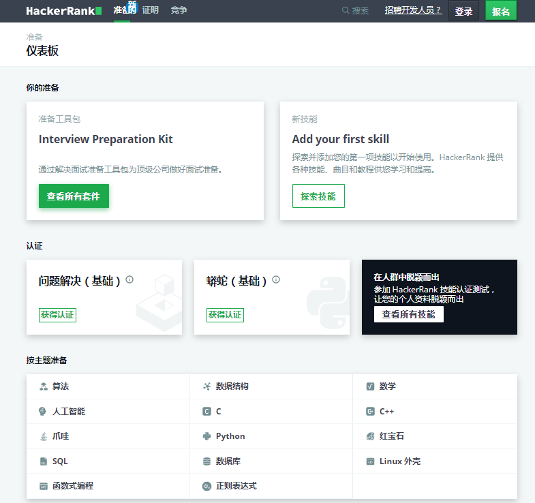The width and height of the screenshot is (535, 503).
Task: Click the info icon beside 蟒蛇（基础）
Action: 276,279
